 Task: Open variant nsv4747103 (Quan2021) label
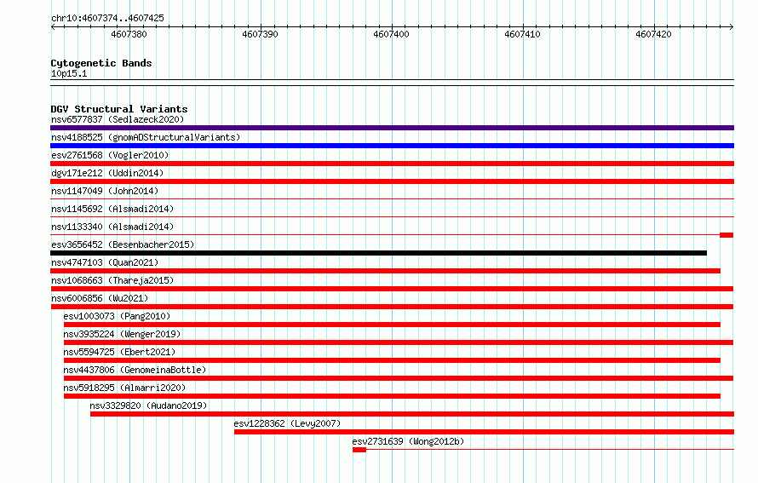(105, 262)
